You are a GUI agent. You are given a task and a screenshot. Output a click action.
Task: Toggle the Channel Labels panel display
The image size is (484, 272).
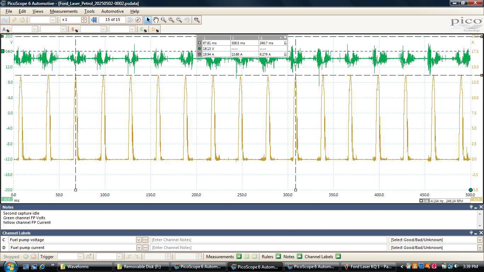[338, 256]
